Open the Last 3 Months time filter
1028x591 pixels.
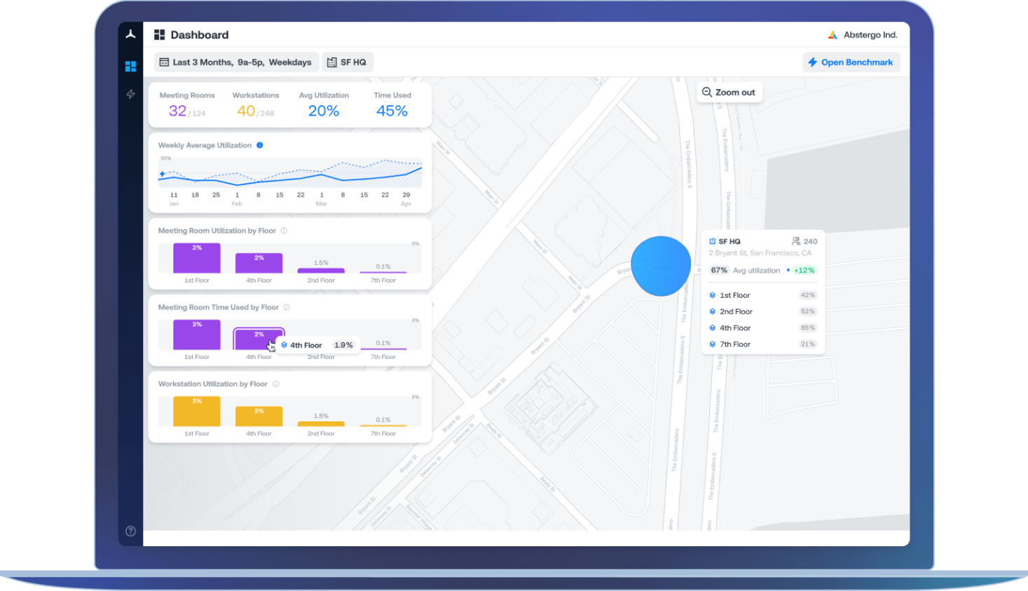coord(236,62)
